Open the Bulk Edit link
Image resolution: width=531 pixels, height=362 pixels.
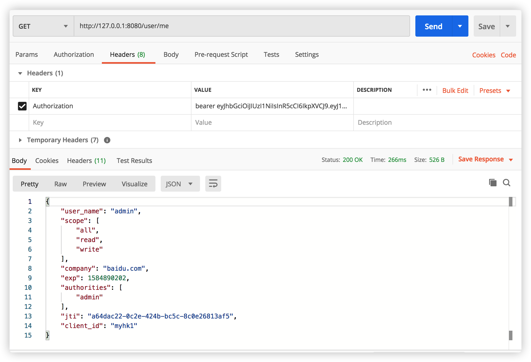point(455,91)
